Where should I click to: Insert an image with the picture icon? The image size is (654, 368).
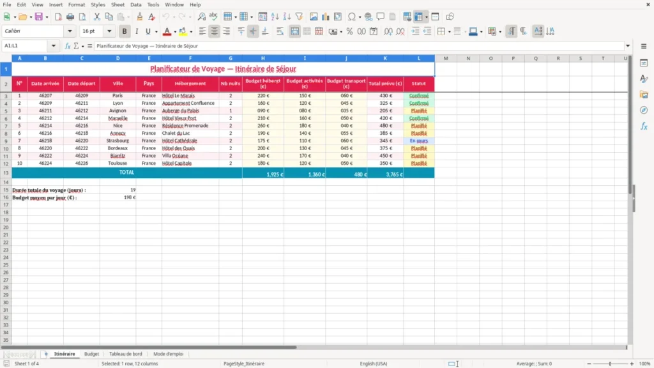point(314,17)
